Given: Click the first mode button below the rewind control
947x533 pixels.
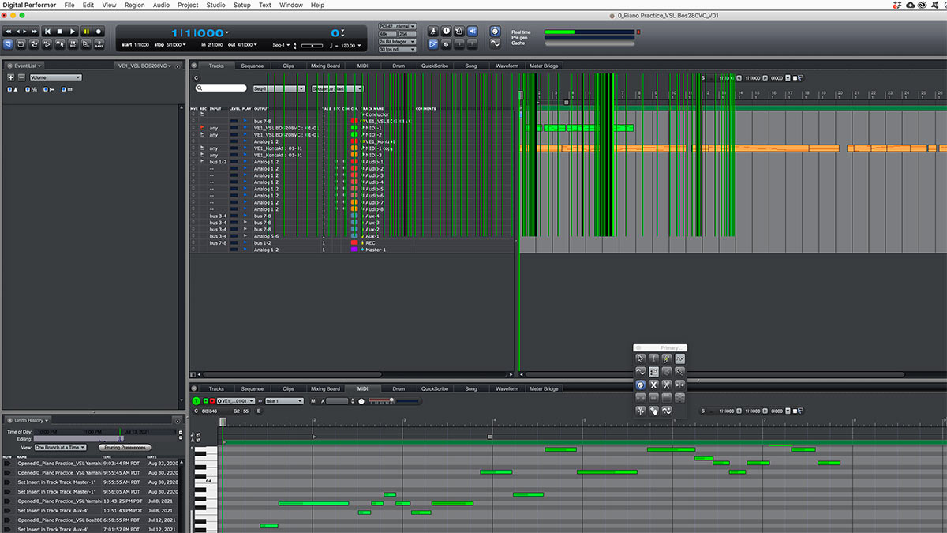Looking at the screenshot, I should (x=9, y=44).
